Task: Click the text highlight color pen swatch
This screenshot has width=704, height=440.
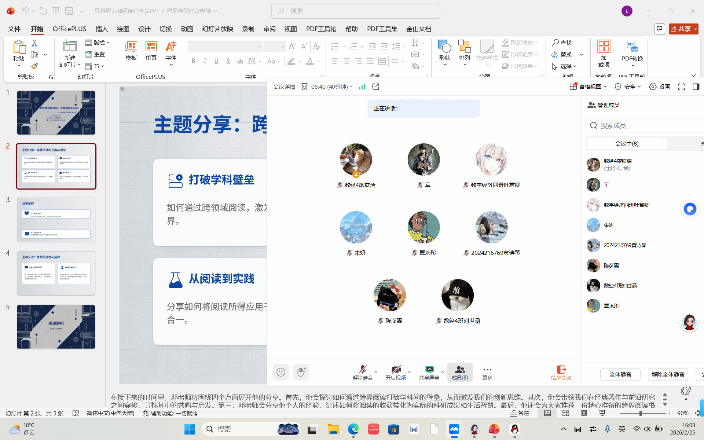Action: pyautogui.click(x=291, y=61)
